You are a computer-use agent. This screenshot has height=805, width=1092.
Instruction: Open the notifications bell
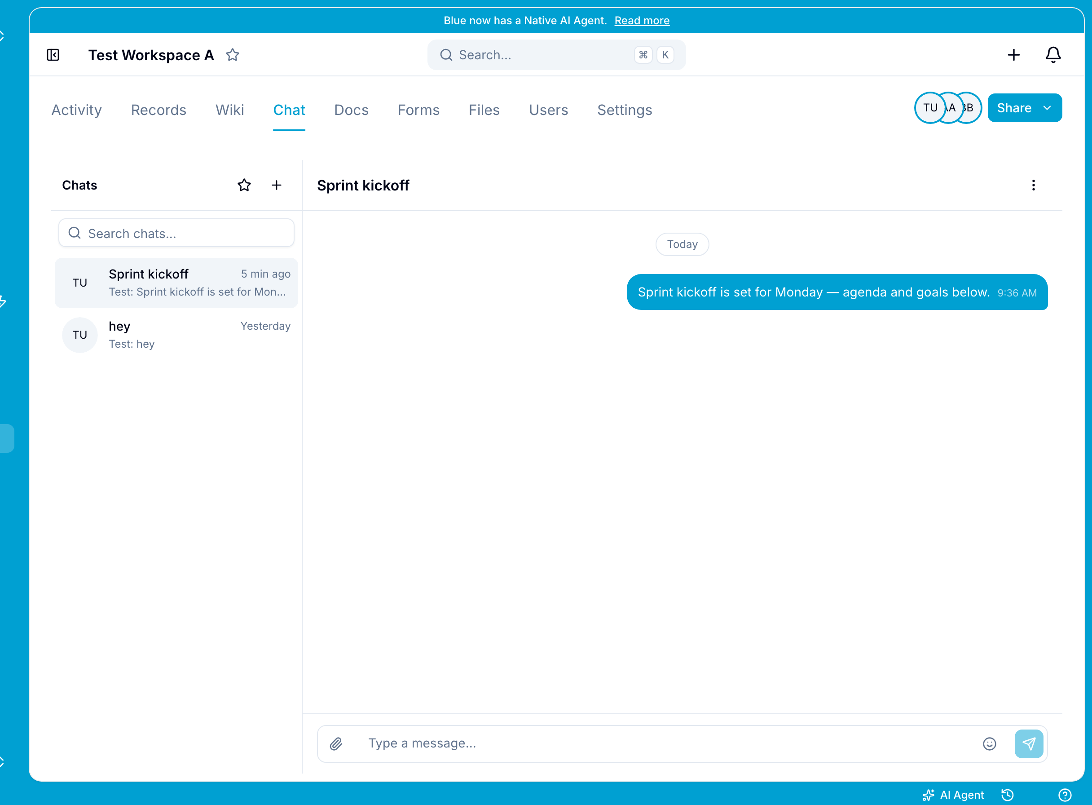[1053, 55]
